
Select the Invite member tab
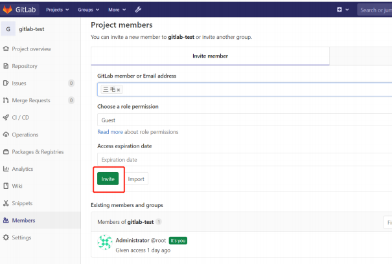[x=210, y=56]
